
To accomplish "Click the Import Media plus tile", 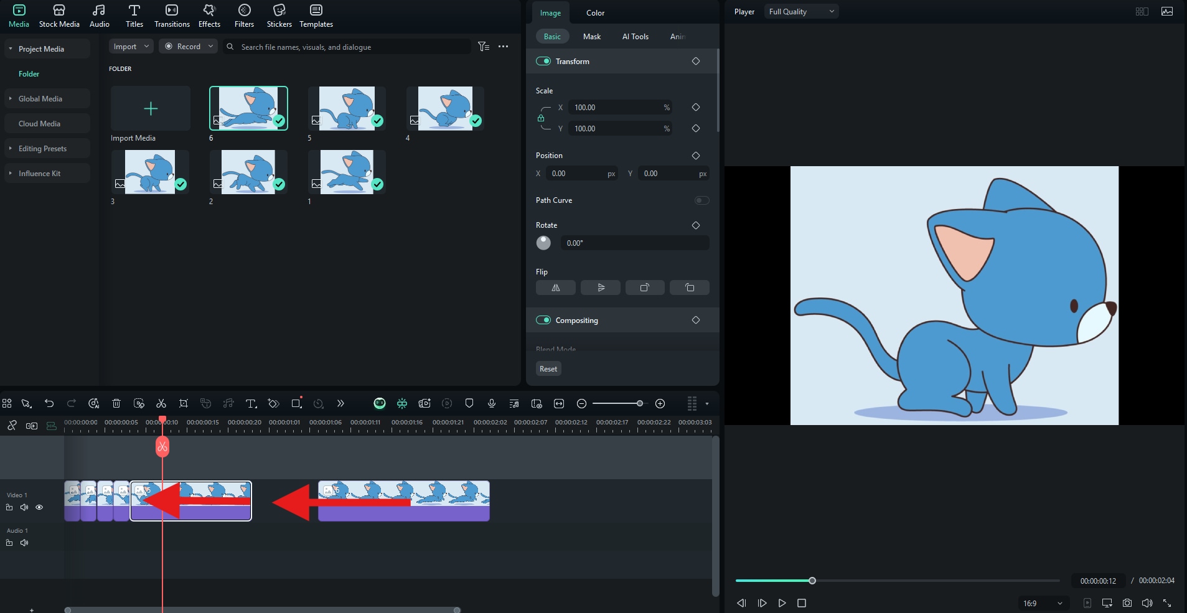I will coord(151,109).
